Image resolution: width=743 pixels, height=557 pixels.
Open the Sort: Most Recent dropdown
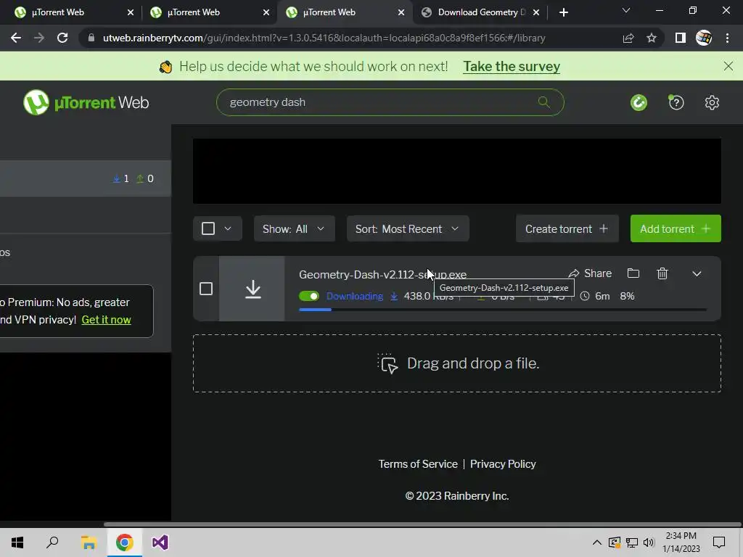pos(408,228)
